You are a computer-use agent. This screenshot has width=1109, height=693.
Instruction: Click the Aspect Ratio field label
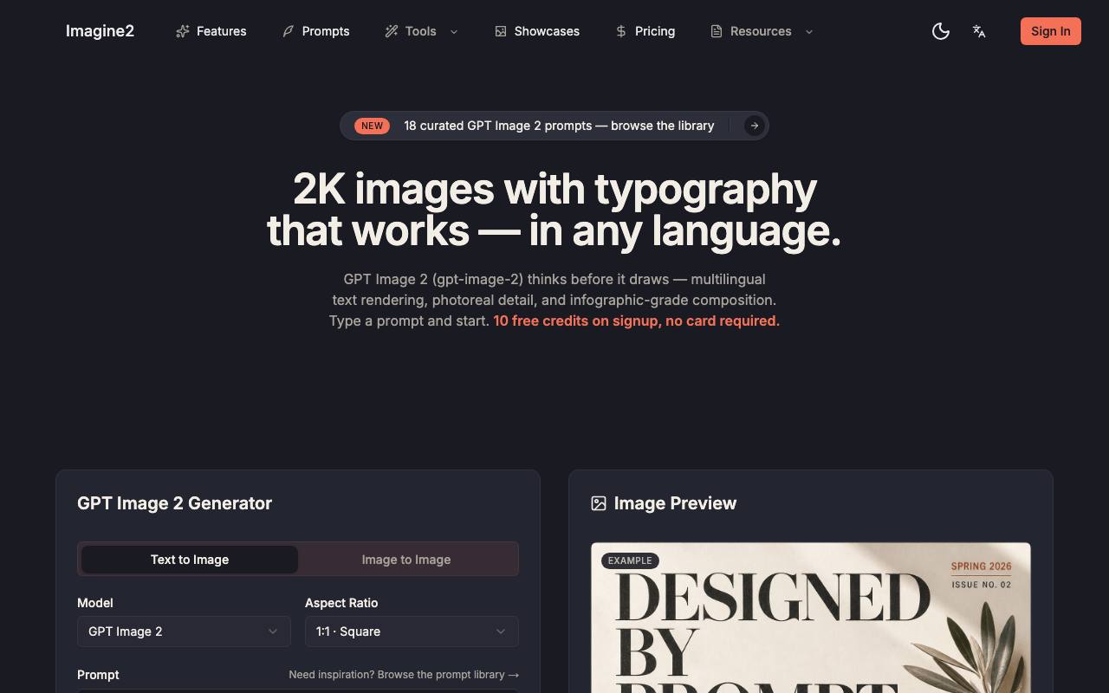coord(341,603)
